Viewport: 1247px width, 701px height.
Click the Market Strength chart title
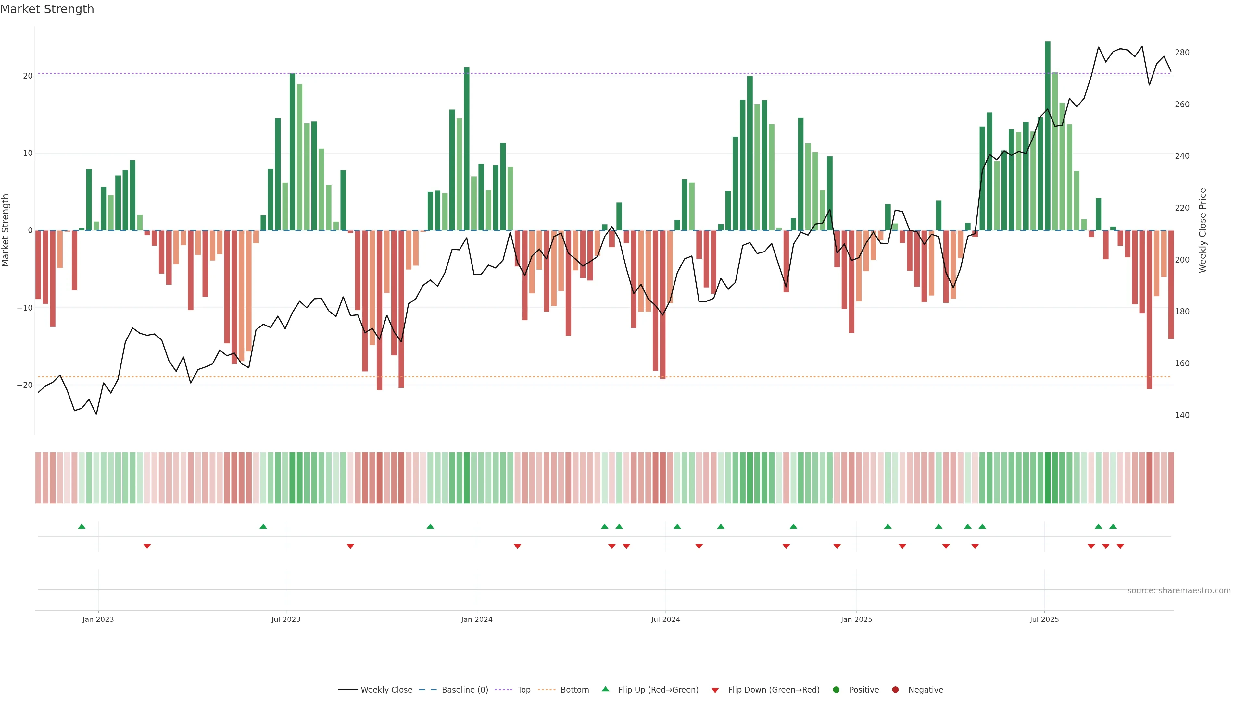47,9
